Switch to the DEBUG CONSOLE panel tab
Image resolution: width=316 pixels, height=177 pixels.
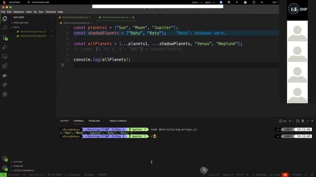pos(118,121)
